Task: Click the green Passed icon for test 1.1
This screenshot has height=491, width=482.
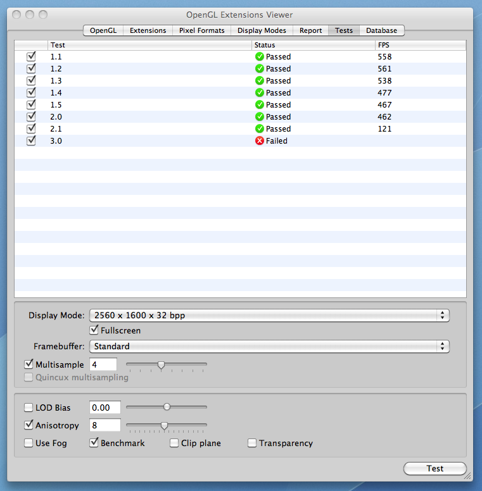Action: (260, 57)
